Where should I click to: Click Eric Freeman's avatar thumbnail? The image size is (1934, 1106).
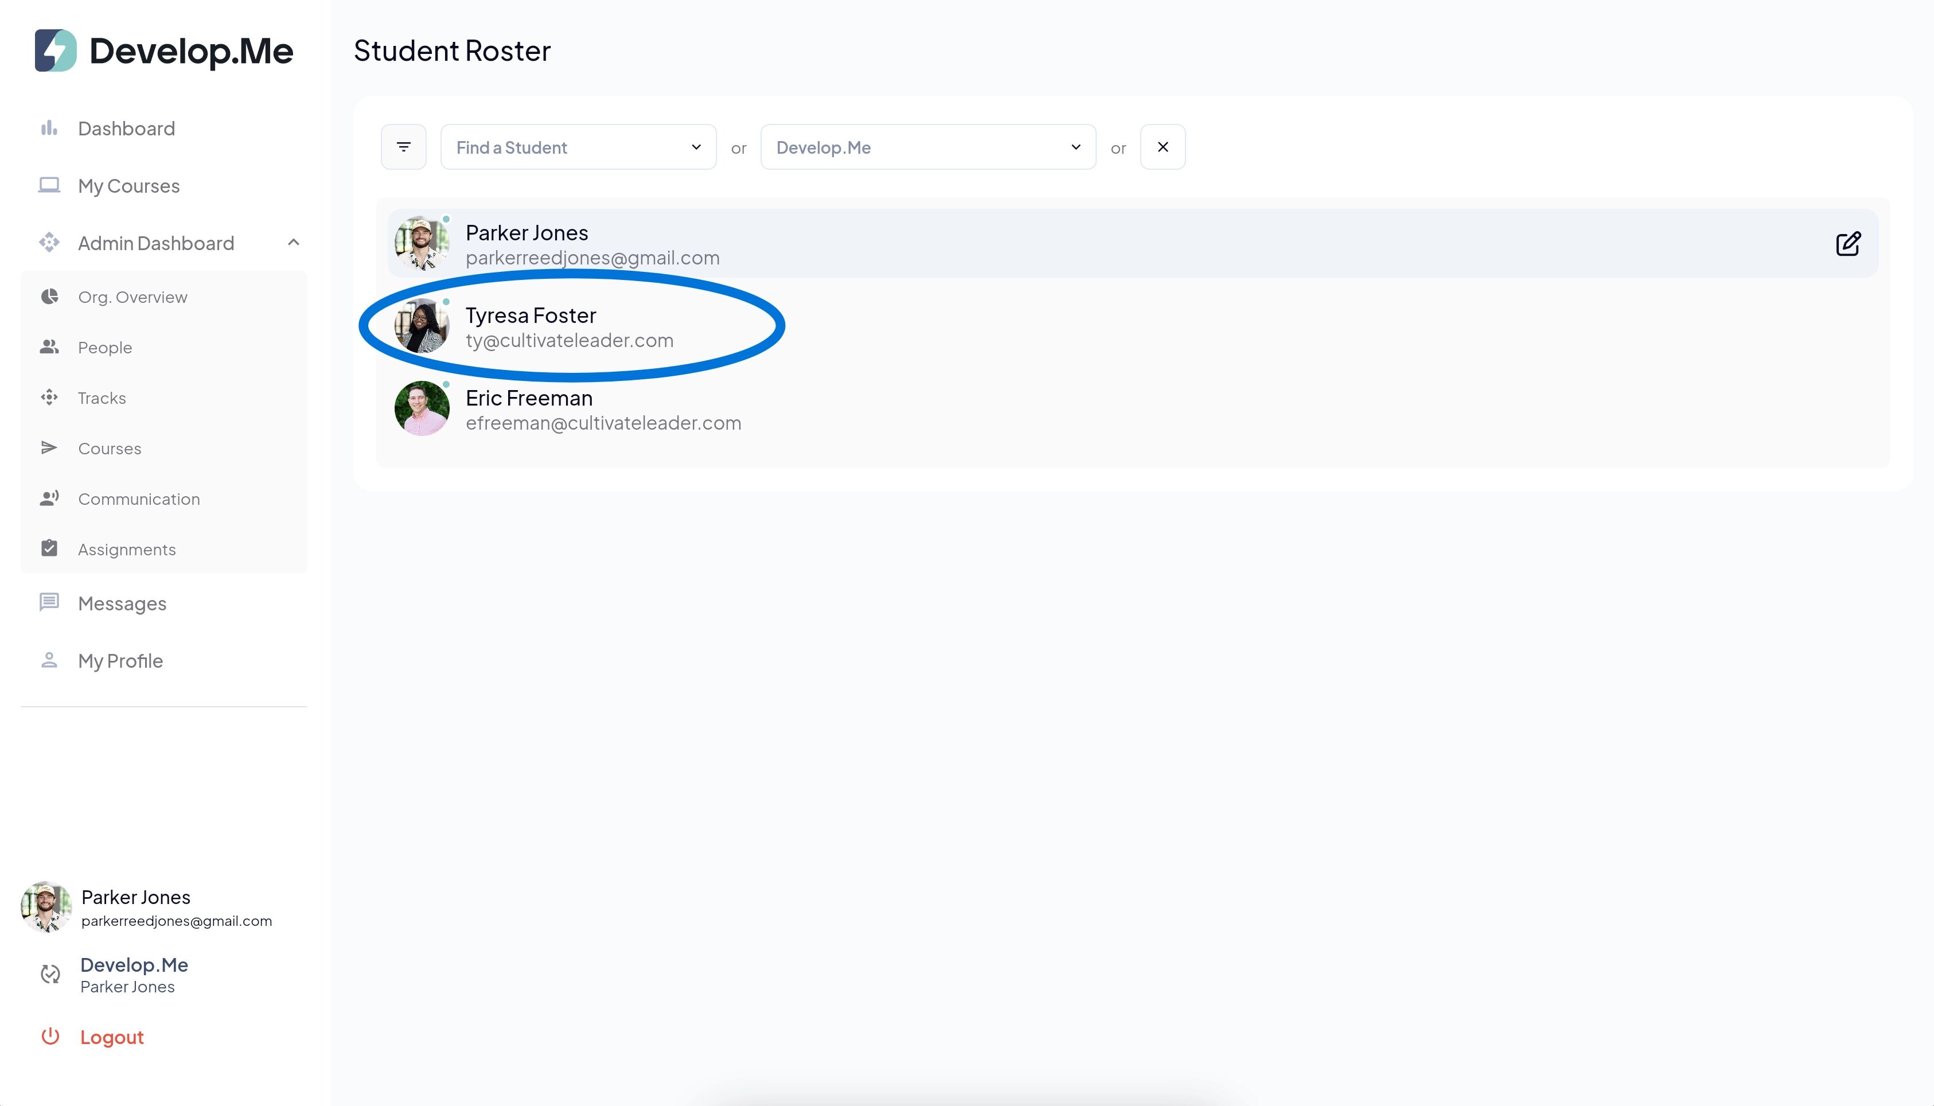pyautogui.click(x=422, y=408)
